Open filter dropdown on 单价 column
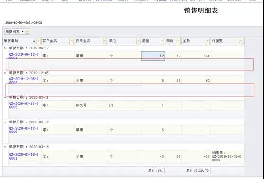The image size is (264, 179). [x=179, y=41]
